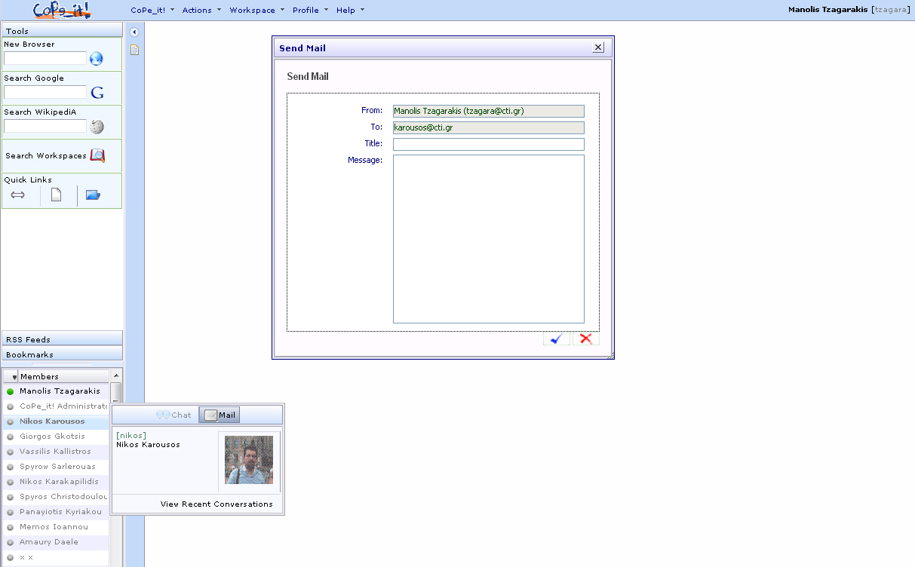Click Nikos Karousos profile photo

[x=249, y=460]
